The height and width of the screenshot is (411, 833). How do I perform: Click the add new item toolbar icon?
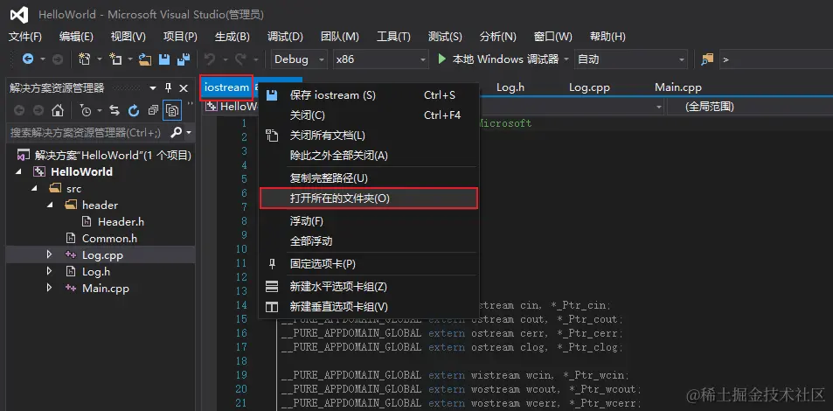(x=115, y=59)
